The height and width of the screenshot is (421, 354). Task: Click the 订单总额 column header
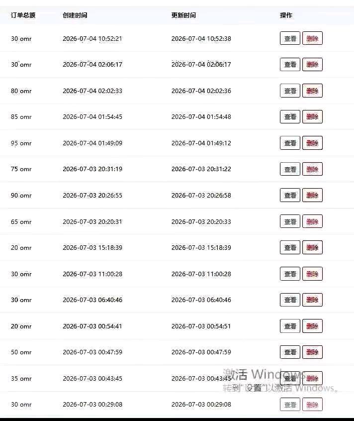tap(23, 15)
